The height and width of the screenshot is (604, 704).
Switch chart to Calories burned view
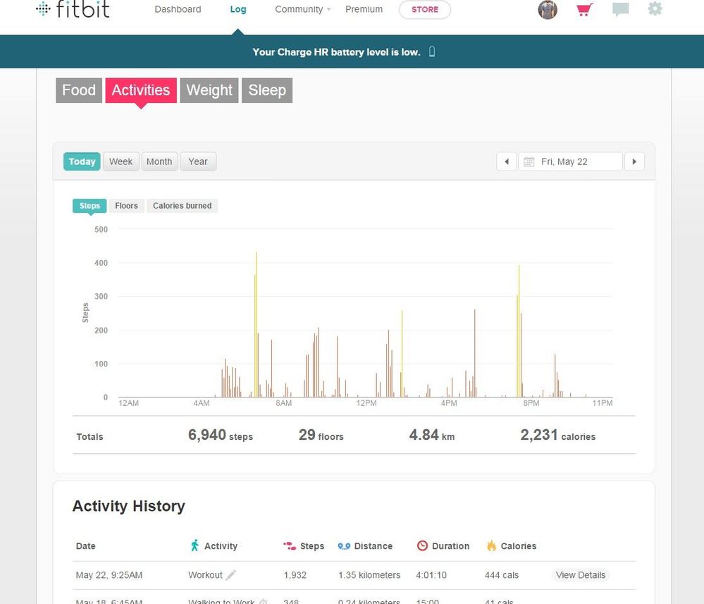(182, 206)
